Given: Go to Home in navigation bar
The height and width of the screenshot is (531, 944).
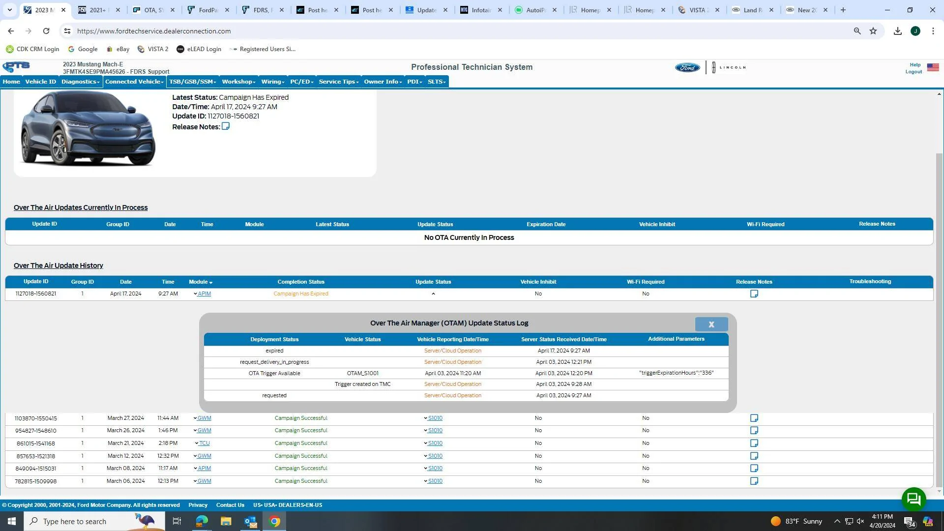Looking at the screenshot, I should (x=11, y=82).
